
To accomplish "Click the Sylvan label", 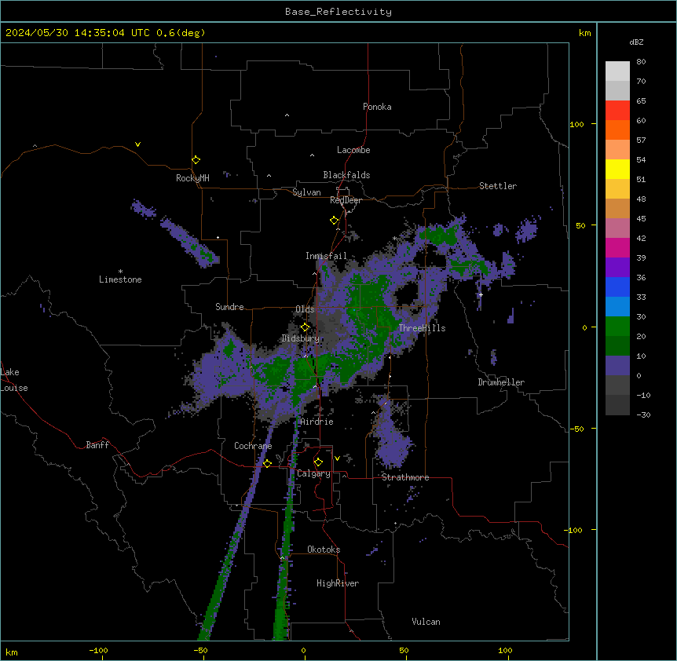I will 306,192.
